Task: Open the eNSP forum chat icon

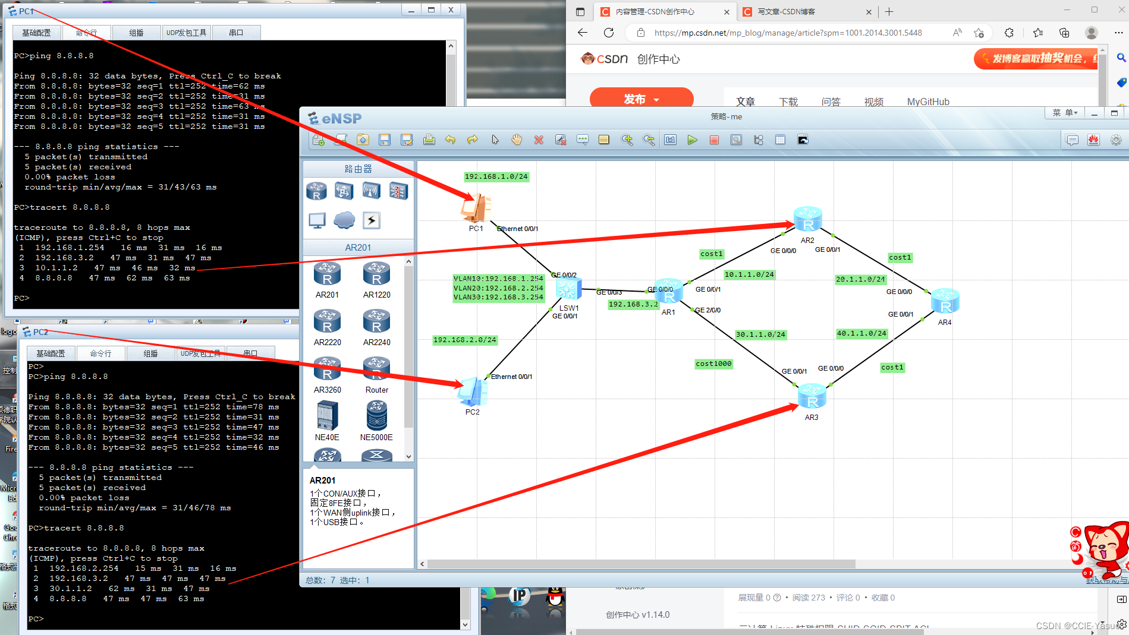Action: 1072,140
